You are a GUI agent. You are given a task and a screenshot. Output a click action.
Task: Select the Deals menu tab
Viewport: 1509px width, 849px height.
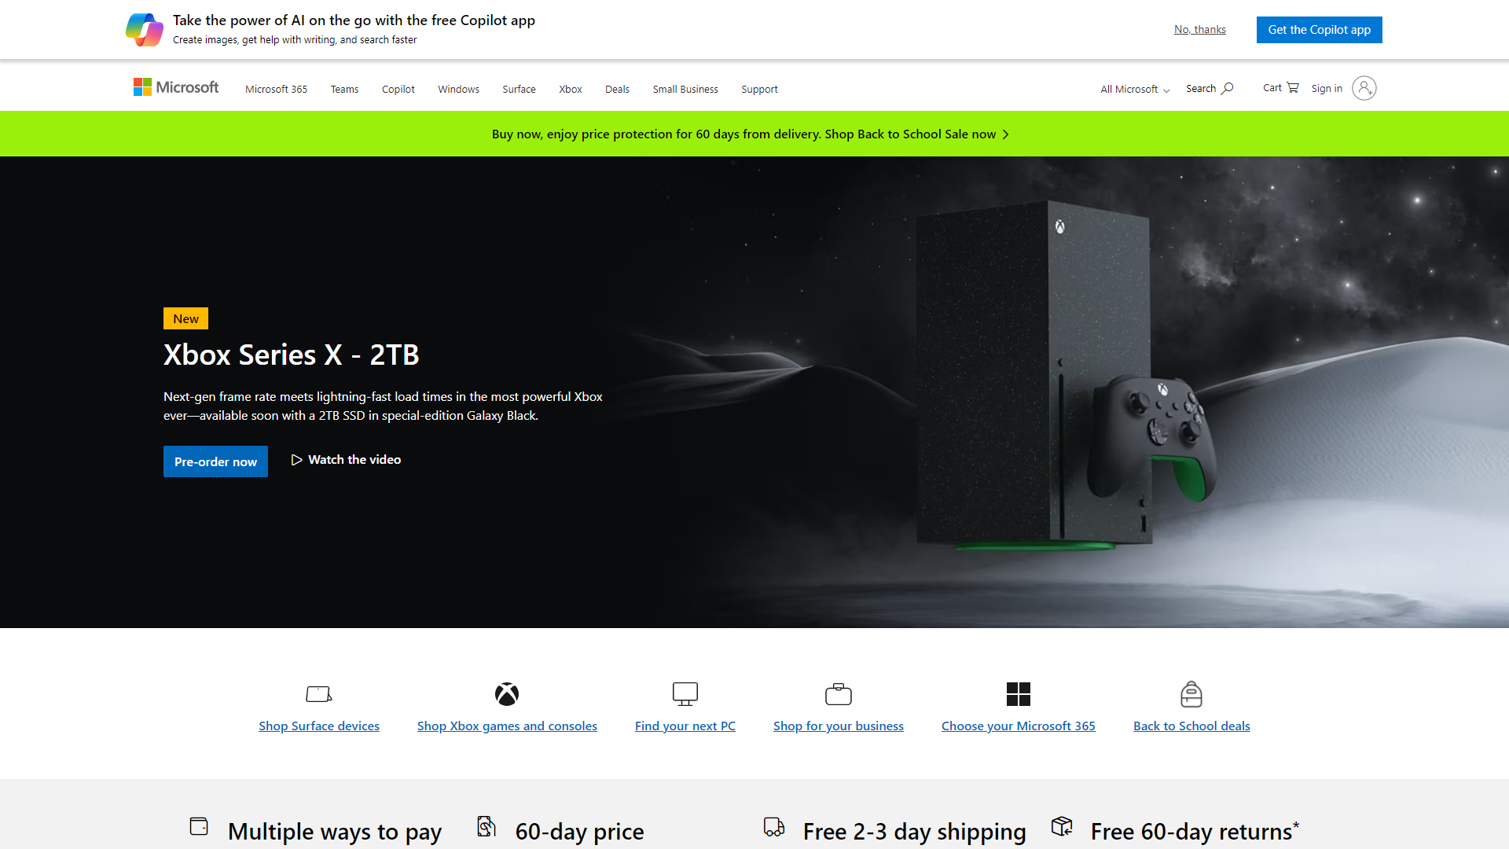[617, 88]
